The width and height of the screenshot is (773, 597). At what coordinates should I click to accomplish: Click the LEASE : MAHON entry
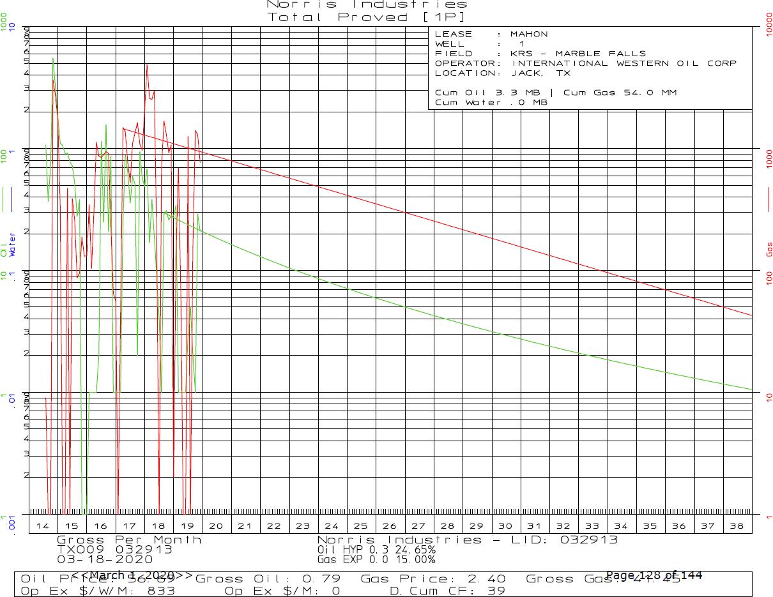tap(491, 34)
